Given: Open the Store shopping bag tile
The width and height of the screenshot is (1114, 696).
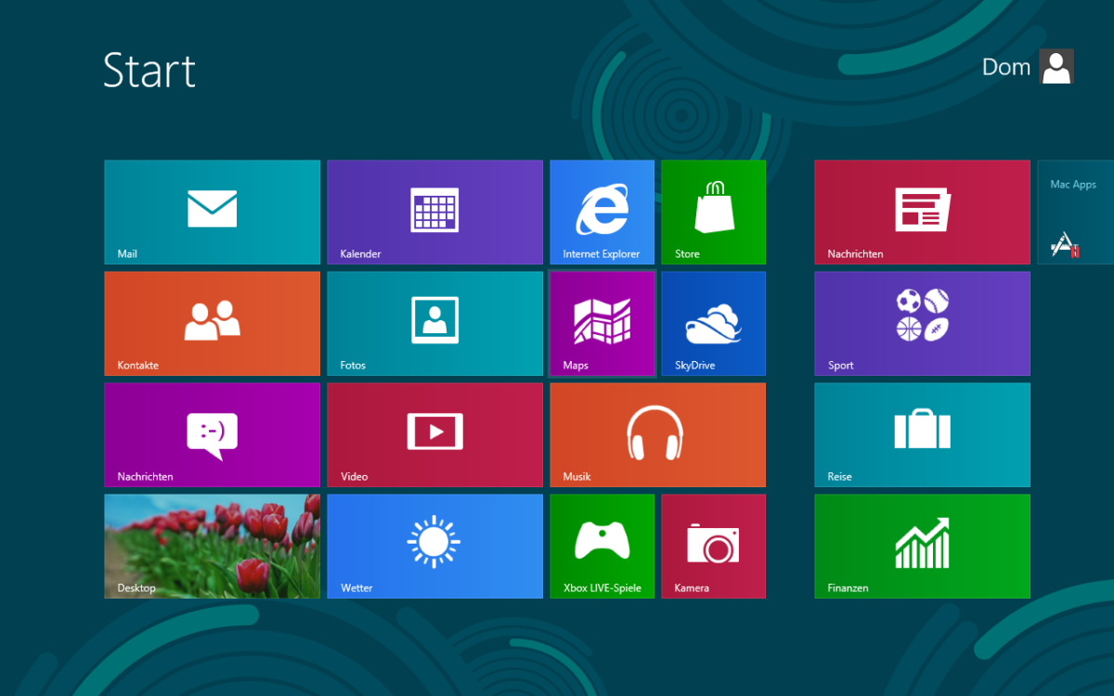Looking at the screenshot, I should [713, 212].
